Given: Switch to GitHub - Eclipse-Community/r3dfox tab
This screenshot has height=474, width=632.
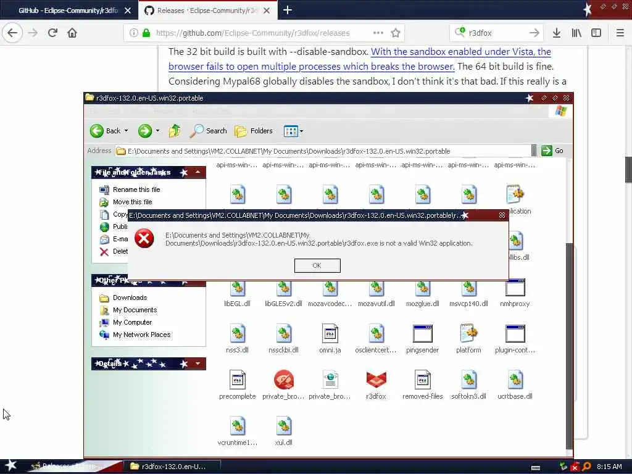Looking at the screenshot, I should tap(69, 10).
